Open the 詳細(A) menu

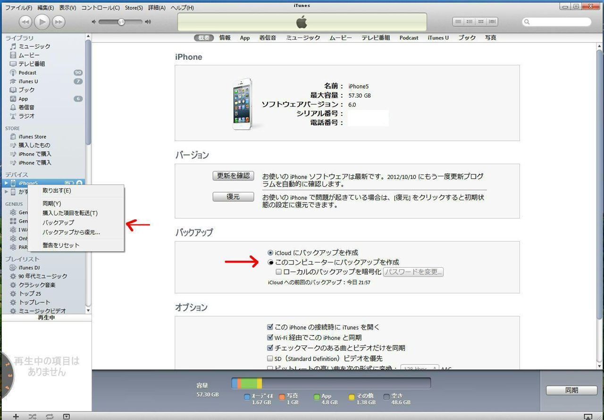(x=157, y=8)
